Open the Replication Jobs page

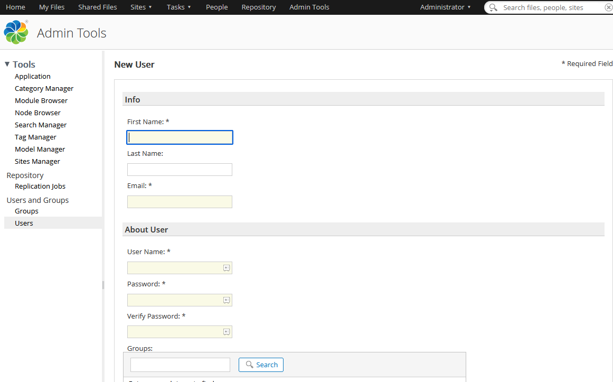coord(40,186)
